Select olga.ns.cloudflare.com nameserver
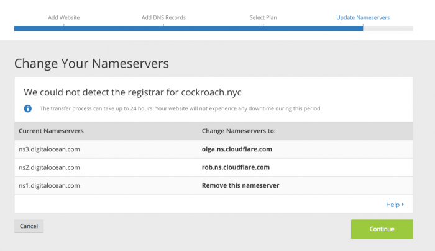 coord(237,149)
